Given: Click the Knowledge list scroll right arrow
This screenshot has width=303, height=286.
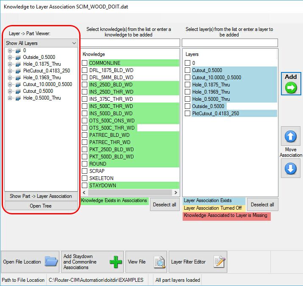Looking at the screenshot, I should [x=175, y=192].
